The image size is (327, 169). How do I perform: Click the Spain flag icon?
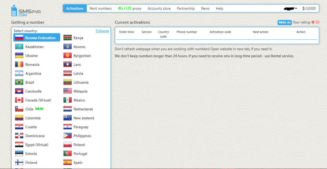[x=68, y=163]
